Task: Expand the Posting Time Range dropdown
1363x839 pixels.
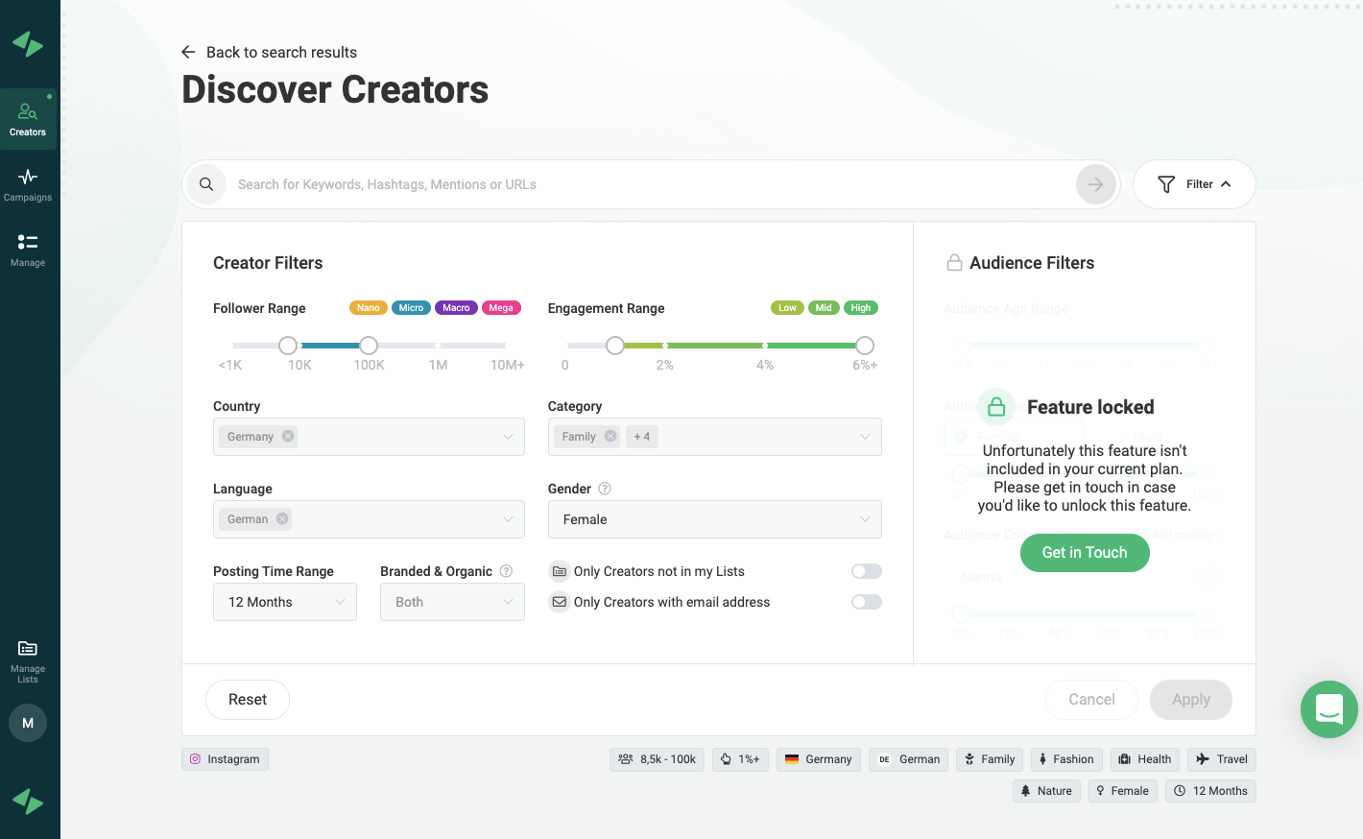Action: click(285, 602)
